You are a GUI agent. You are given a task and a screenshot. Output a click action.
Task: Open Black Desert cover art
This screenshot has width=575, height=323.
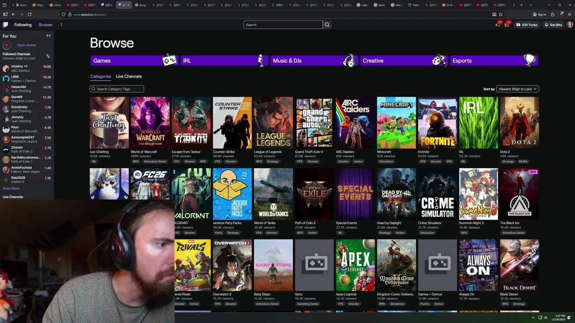click(x=519, y=265)
